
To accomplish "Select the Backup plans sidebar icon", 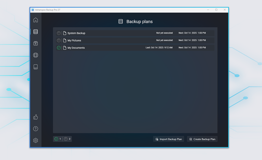I will coord(36,32).
